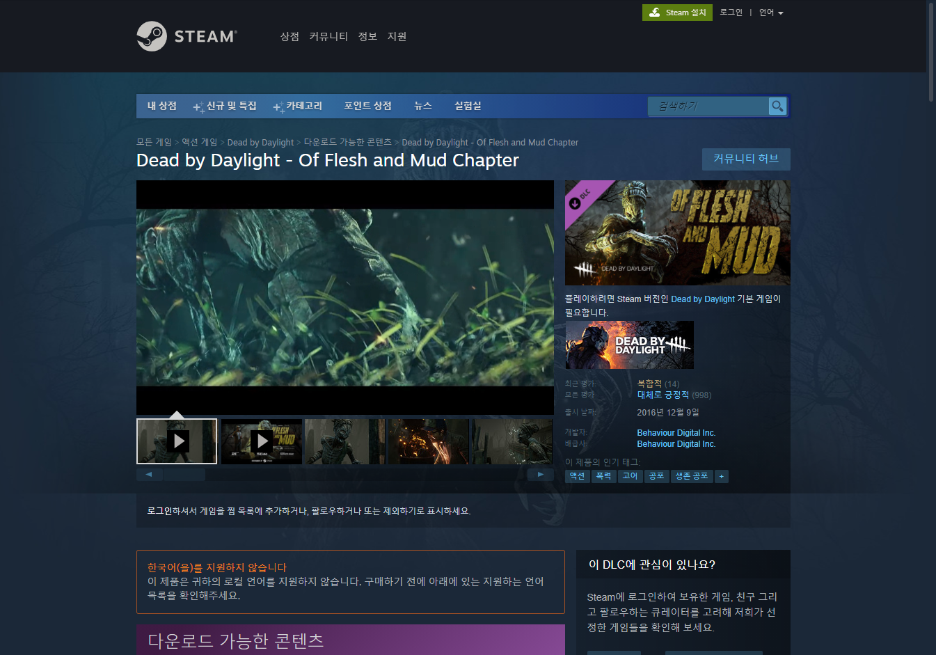Click the Dead by Daylight base game link
Viewport: 936px width, 655px height.
coord(703,299)
